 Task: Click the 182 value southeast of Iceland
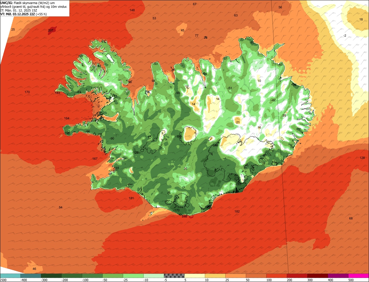point(237,211)
